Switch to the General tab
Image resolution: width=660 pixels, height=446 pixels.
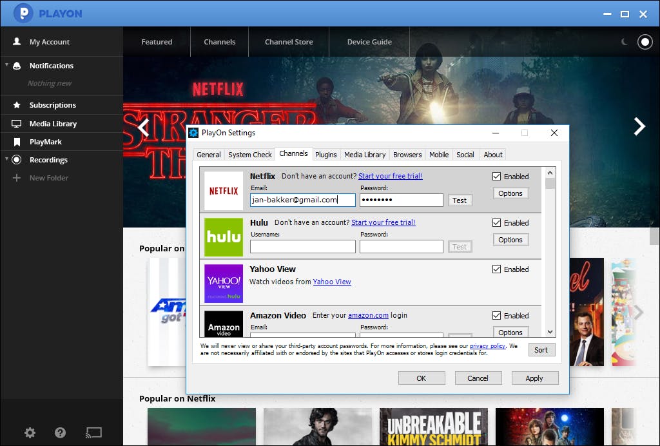[x=209, y=155]
